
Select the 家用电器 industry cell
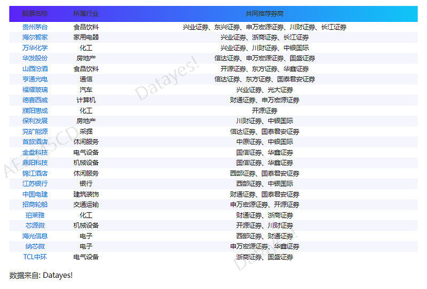[x=86, y=37]
